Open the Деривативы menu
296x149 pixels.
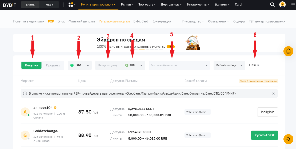pyautogui.click(x=171, y=5)
